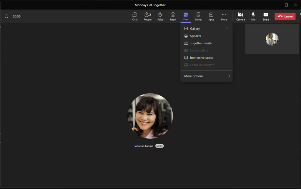
Task: Expand the More options submenu
Action: tap(206, 76)
